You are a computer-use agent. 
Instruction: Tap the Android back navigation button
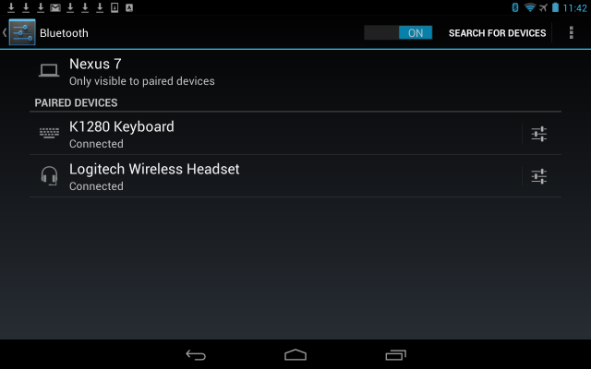point(196,354)
